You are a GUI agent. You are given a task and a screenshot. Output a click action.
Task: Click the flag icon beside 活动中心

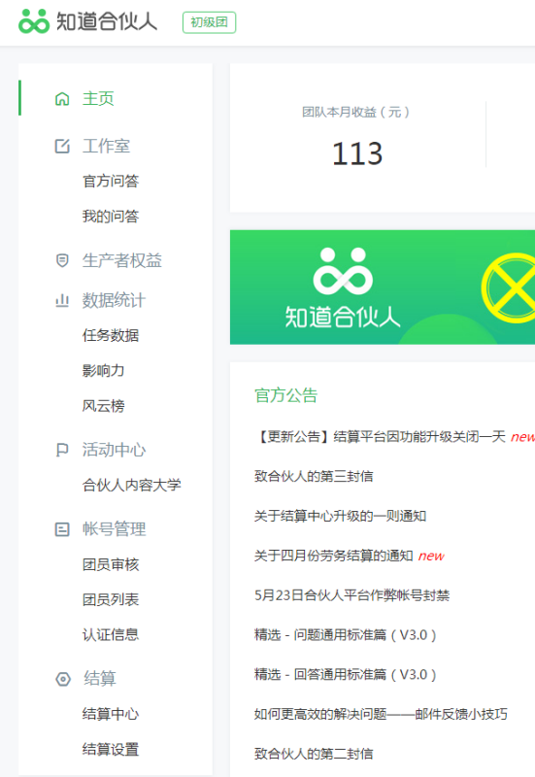[62, 450]
